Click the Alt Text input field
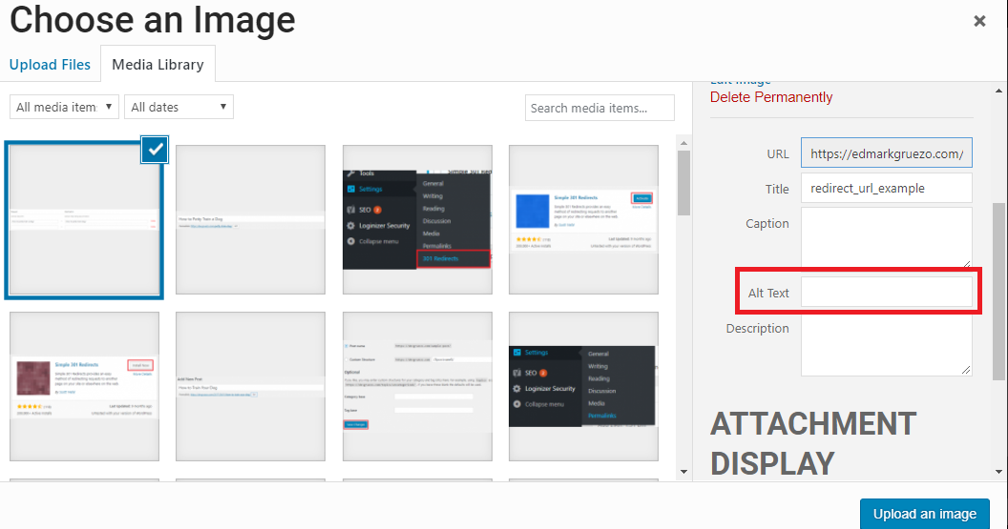Image resolution: width=1008 pixels, height=529 pixels. (886, 292)
